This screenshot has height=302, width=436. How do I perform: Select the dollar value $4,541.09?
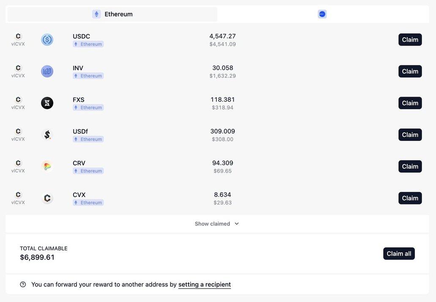(223, 44)
